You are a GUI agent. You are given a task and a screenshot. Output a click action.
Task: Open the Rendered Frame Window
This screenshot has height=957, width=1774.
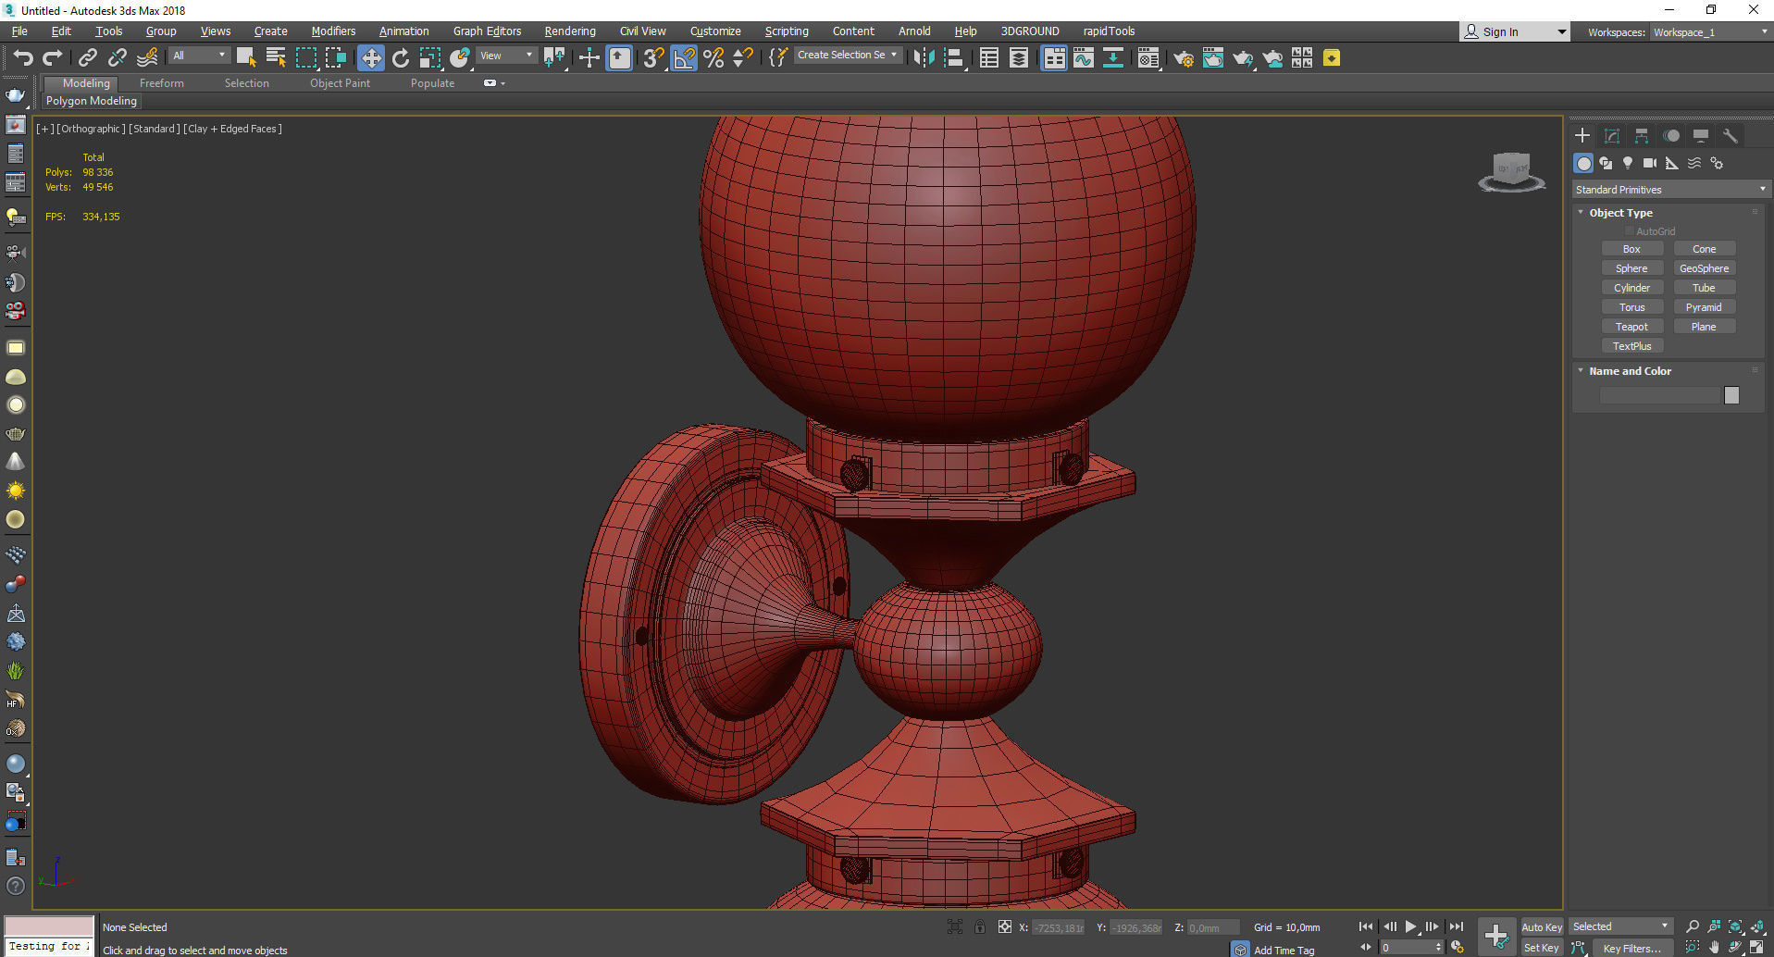(x=1213, y=57)
